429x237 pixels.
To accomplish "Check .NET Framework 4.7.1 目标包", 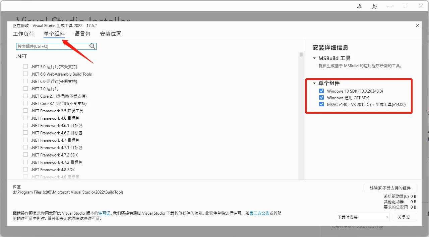I will coord(25,147).
